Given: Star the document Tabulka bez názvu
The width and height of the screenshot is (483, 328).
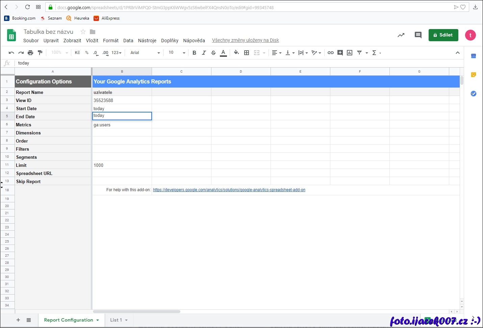Looking at the screenshot, I should point(83,32).
